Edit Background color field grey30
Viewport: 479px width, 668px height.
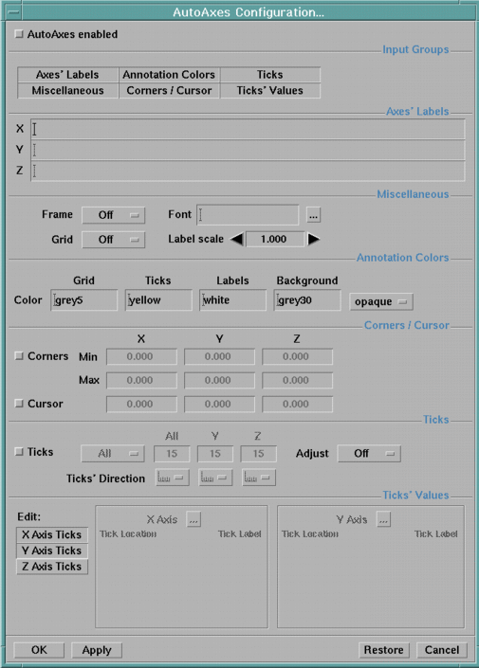[x=307, y=300]
